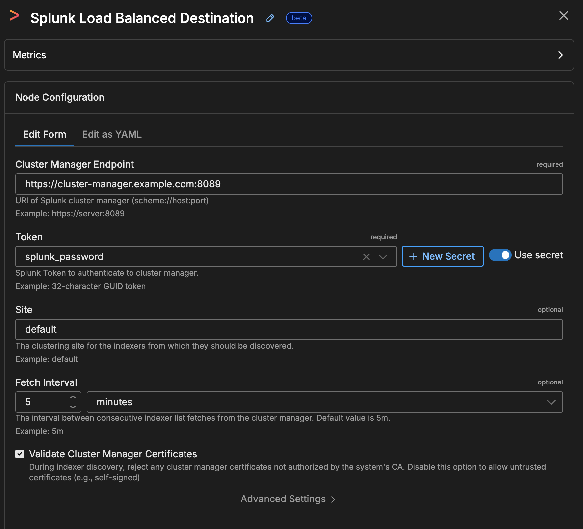Decrement Fetch Interval with the down arrow
The image size is (583, 529).
click(x=73, y=407)
